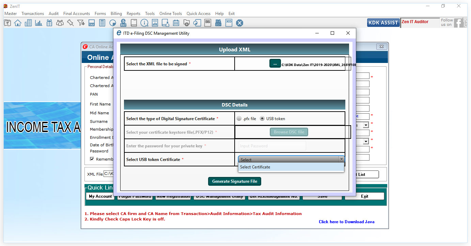Click Exit in the menu bar

click(232, 14)
